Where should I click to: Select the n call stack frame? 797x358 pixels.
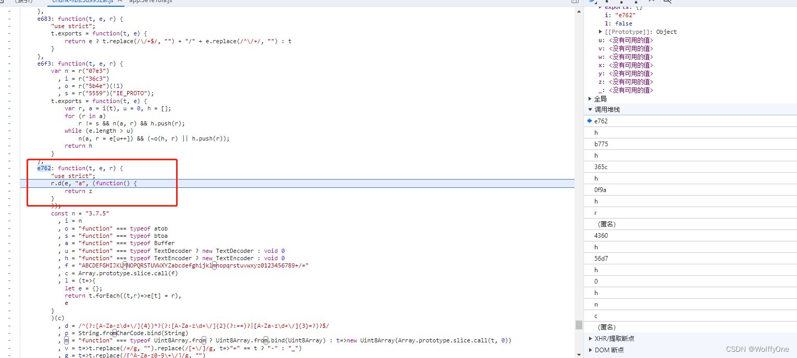click(x=690, y=304)
